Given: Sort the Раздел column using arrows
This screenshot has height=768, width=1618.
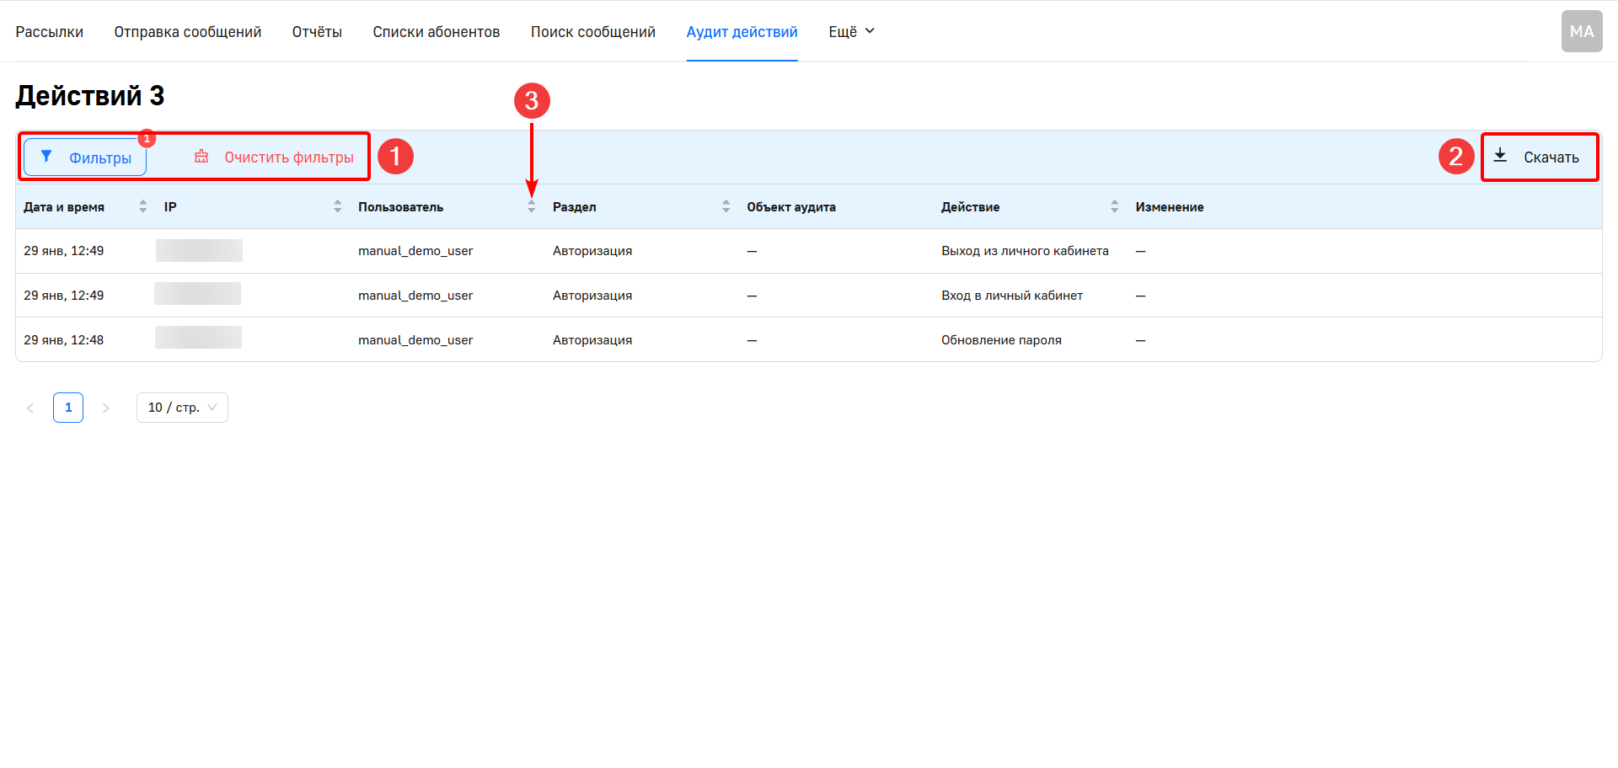Looking at the screenshot, I should click(726, 206).
